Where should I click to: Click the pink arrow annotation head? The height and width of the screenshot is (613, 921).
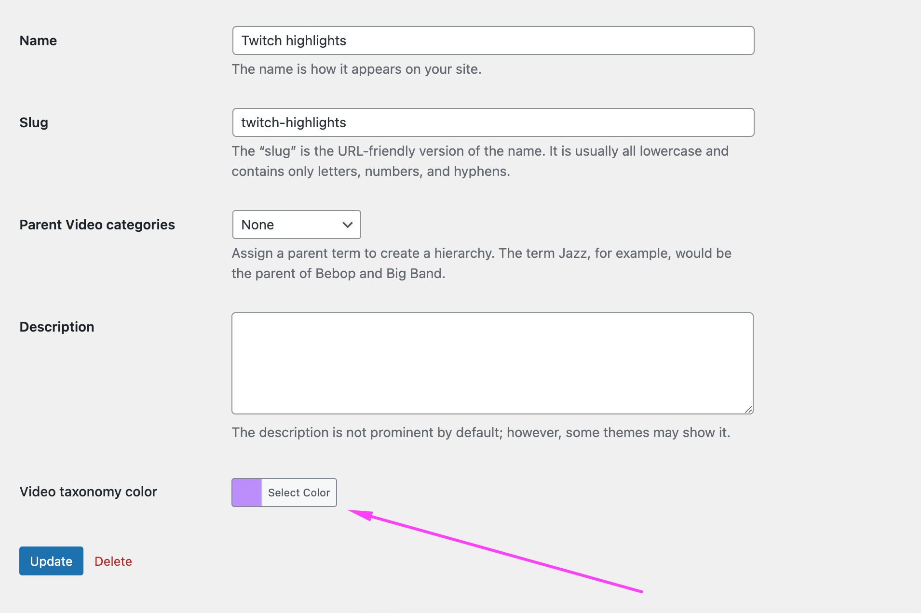point(362,514)
